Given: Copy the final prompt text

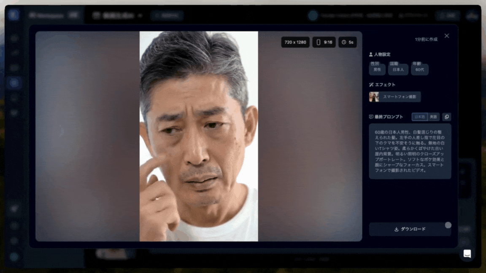Looking at the screenshot, I should pos(446,117).
